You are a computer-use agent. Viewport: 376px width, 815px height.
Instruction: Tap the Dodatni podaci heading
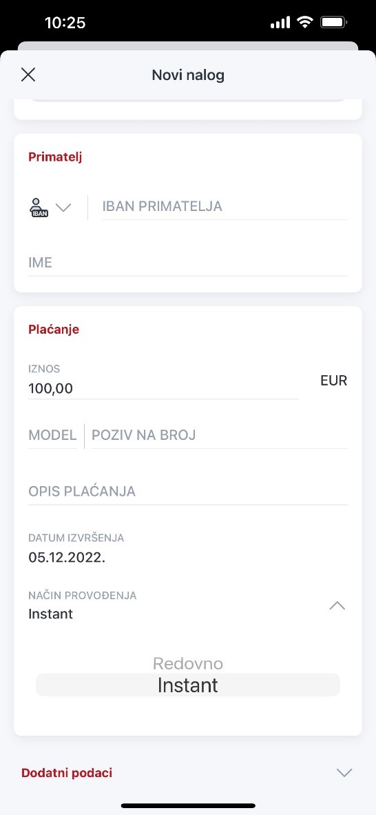(67, 772)
